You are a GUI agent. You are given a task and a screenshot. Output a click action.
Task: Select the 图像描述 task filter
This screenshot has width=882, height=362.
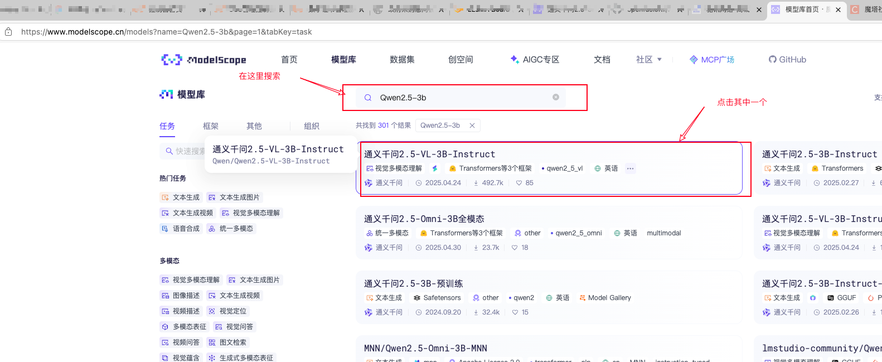point(180,296)
